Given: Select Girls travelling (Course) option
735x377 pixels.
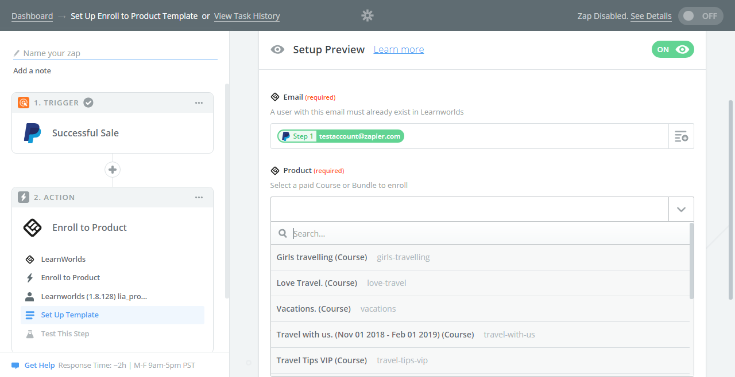Looking at the screenshot, I should click(x=322, y=257).
